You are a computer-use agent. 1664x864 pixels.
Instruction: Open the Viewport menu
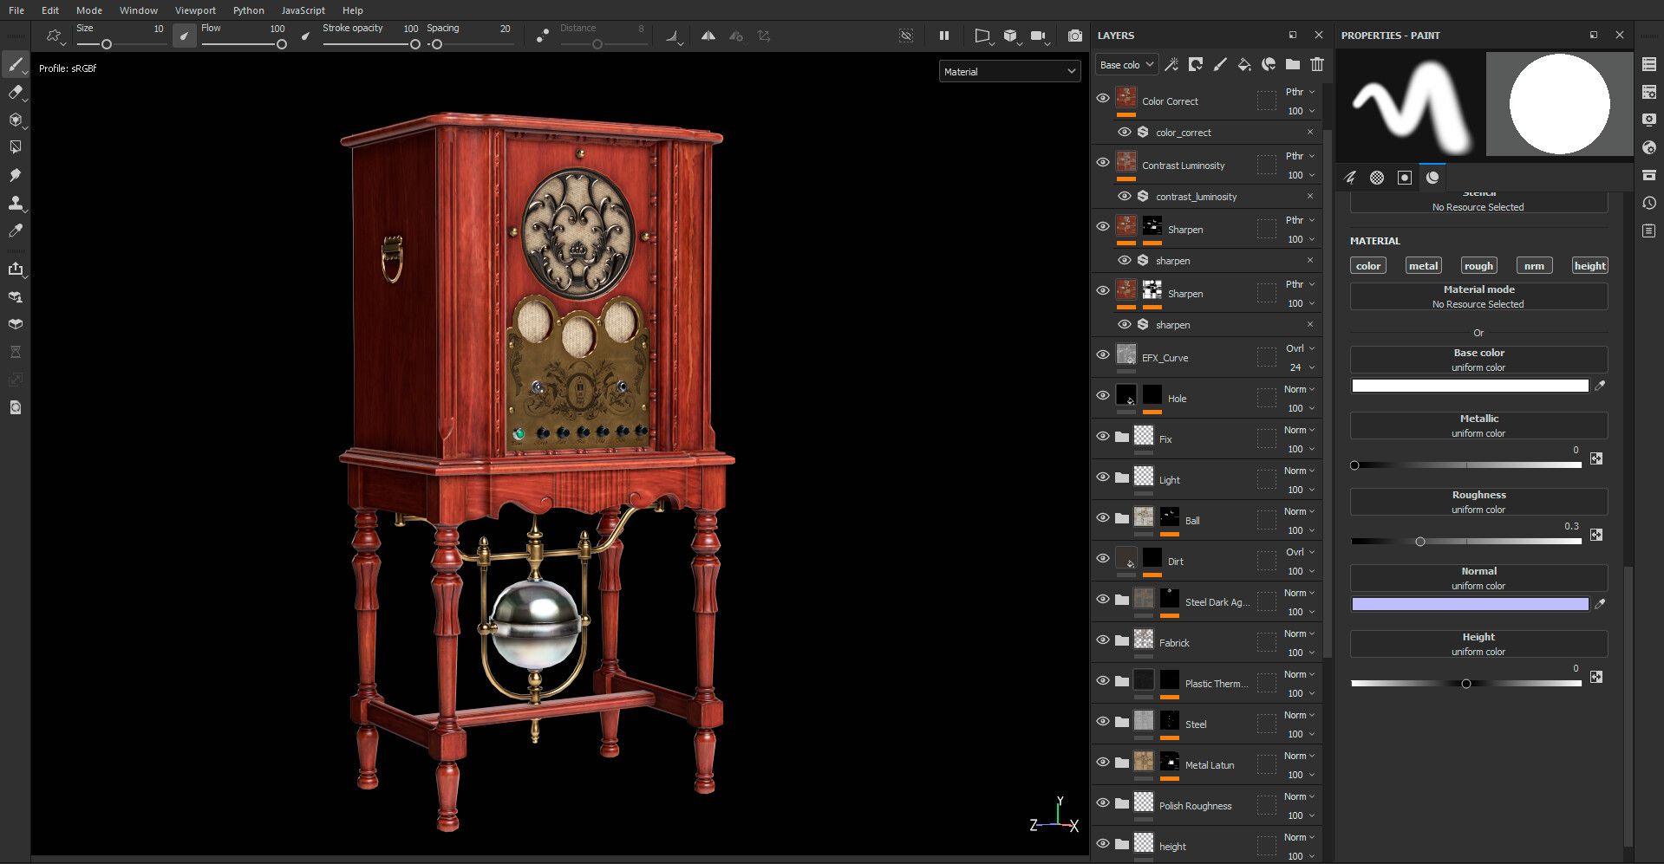[195, 10]
